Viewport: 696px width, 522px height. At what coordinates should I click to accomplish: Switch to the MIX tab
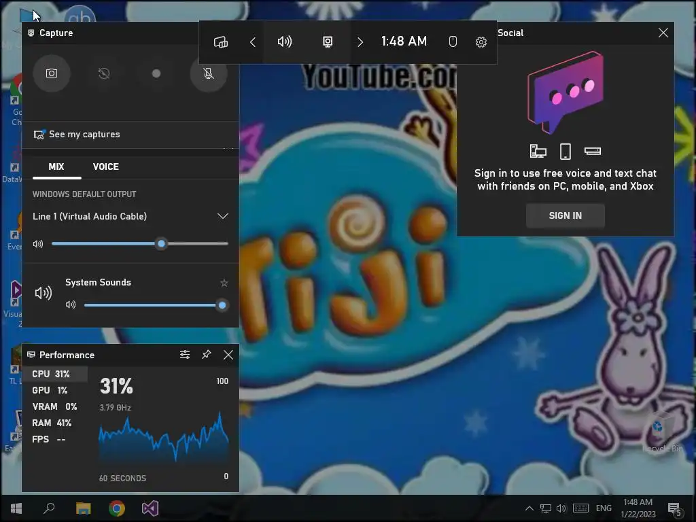pyautogui.click(x=56, y=167)
